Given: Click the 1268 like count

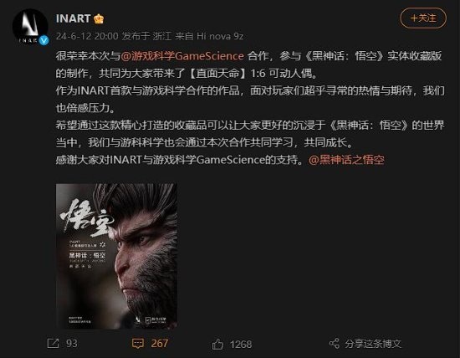Looking at the screenshot, I should 241,345.
